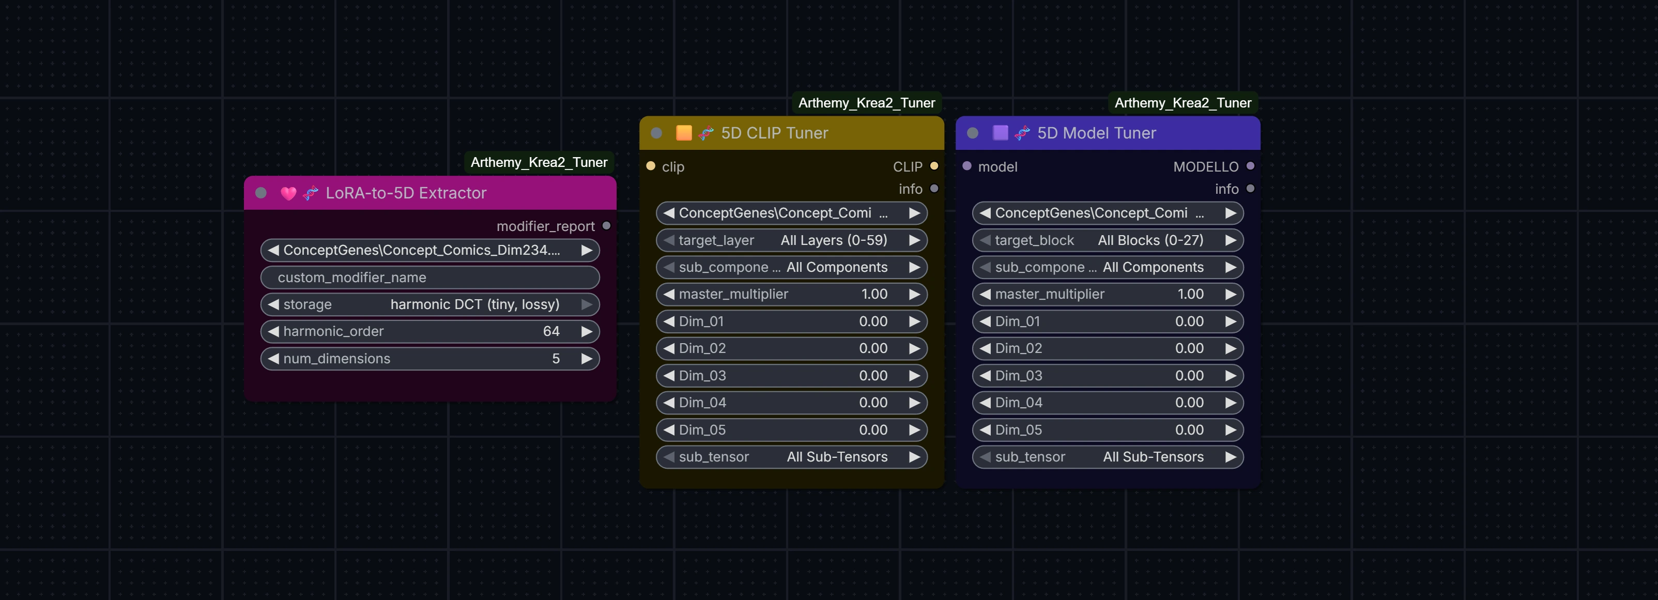This screenshot has height=600, width=1658.
Task: Click the orange square icon on the 5D CLIP Tuner
Action: 684,133
